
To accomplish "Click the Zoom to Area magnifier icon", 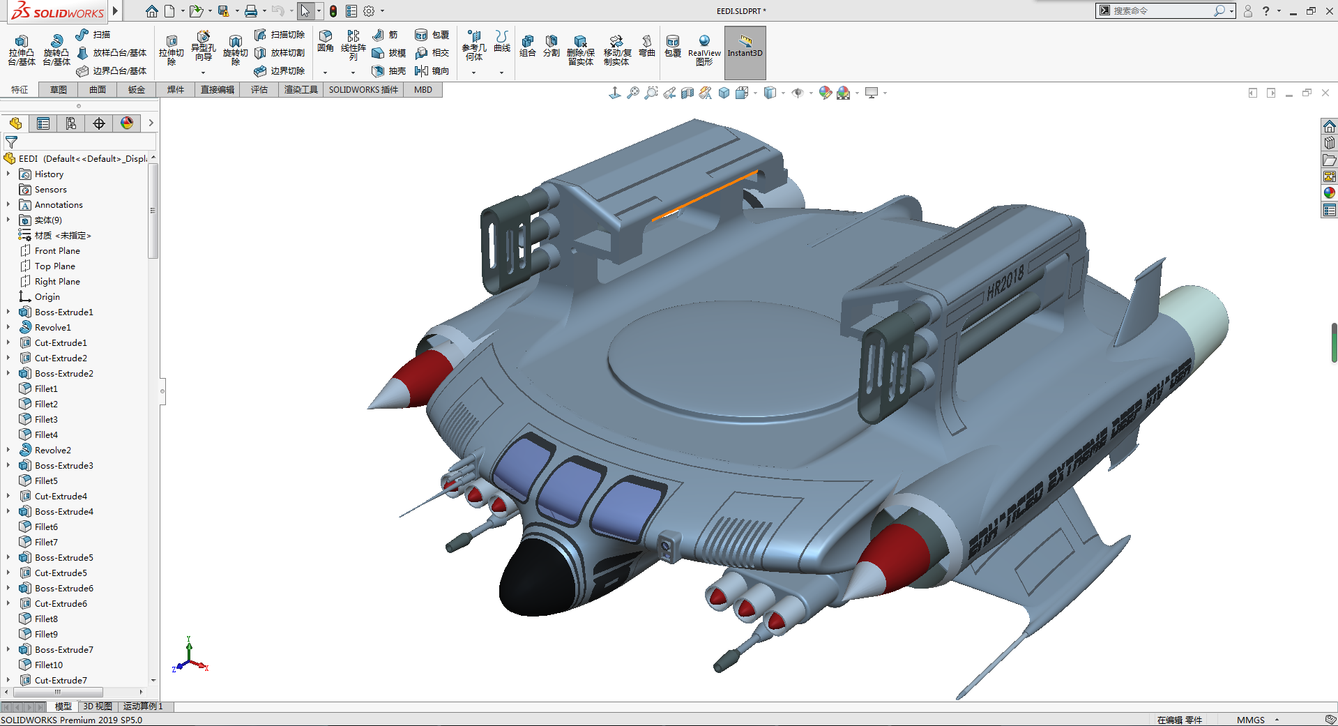I will [651, 93].
